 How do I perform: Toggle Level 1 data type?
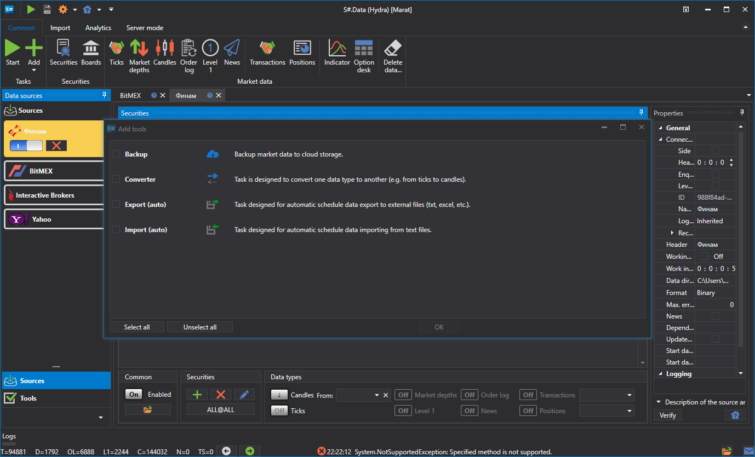(x=404, y=410)
